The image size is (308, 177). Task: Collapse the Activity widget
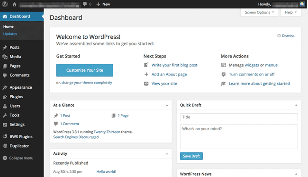[167, 154]
